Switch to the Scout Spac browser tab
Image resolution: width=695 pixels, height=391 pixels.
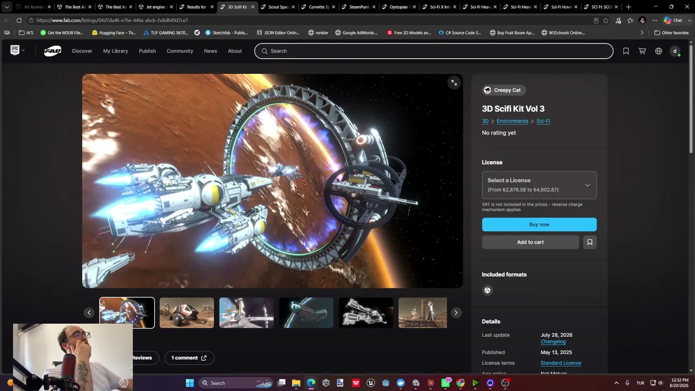pos(277,7)
